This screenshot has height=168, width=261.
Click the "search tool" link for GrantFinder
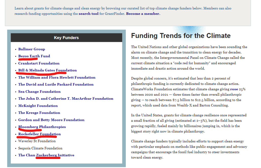click(88, 14)
